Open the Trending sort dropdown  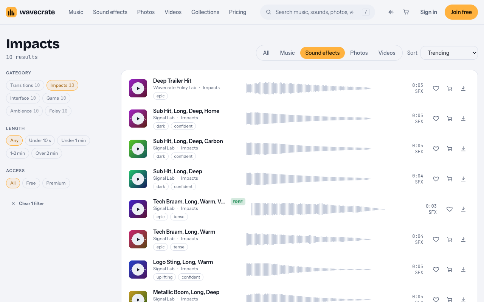point(449,53)
